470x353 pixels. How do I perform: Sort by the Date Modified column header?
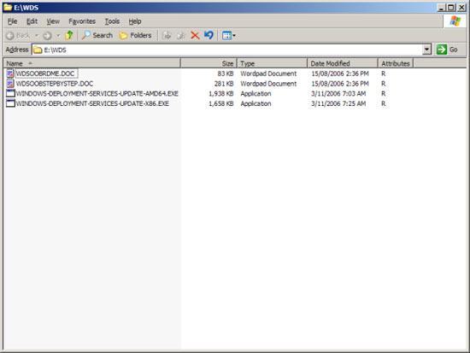343,63
